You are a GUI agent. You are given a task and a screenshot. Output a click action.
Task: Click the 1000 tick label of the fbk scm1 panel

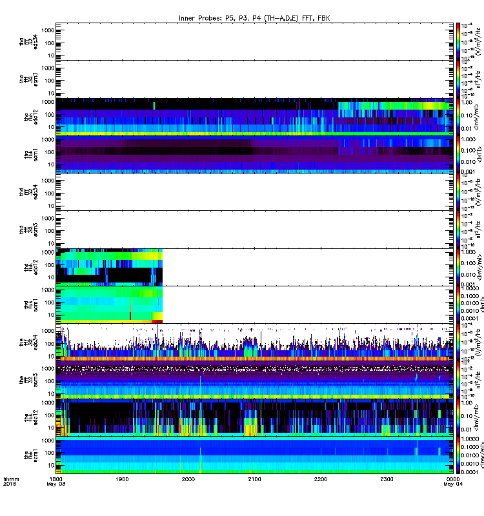point(48,441)
